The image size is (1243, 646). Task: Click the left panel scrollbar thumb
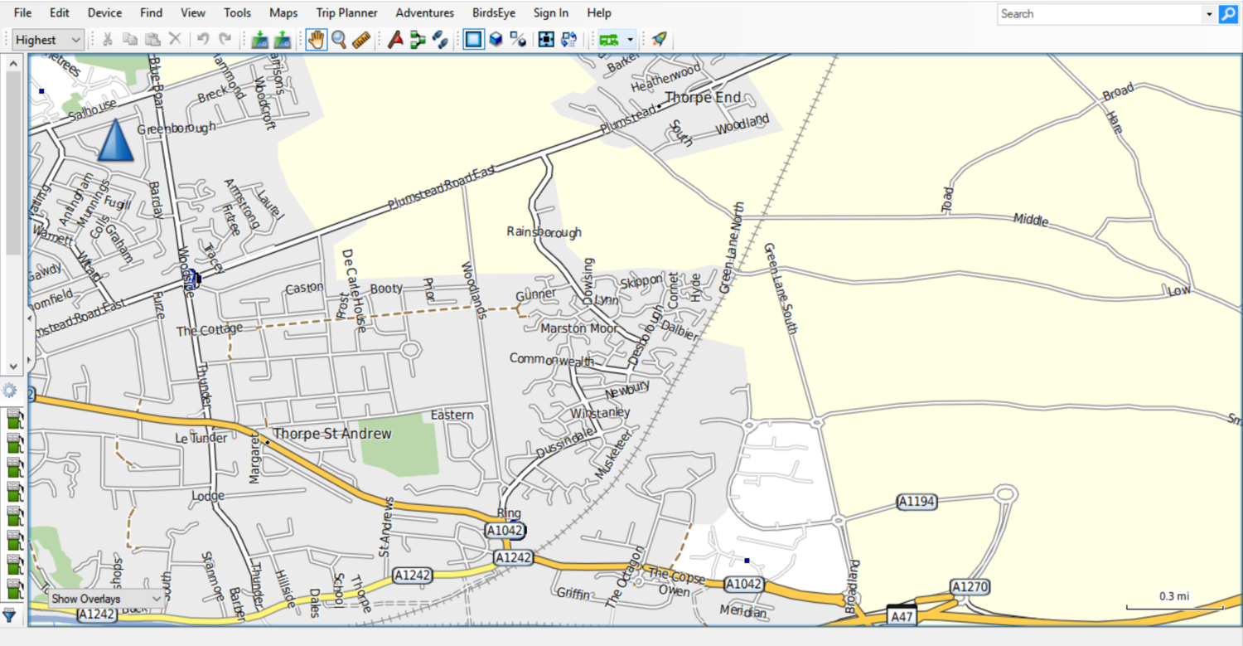(x=13, y=163)
